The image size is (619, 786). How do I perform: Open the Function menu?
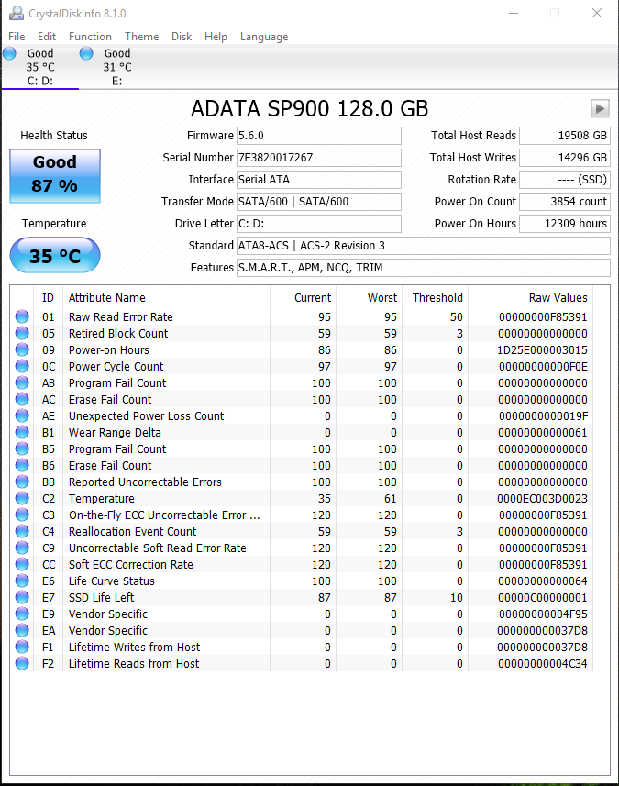point(90,37)
